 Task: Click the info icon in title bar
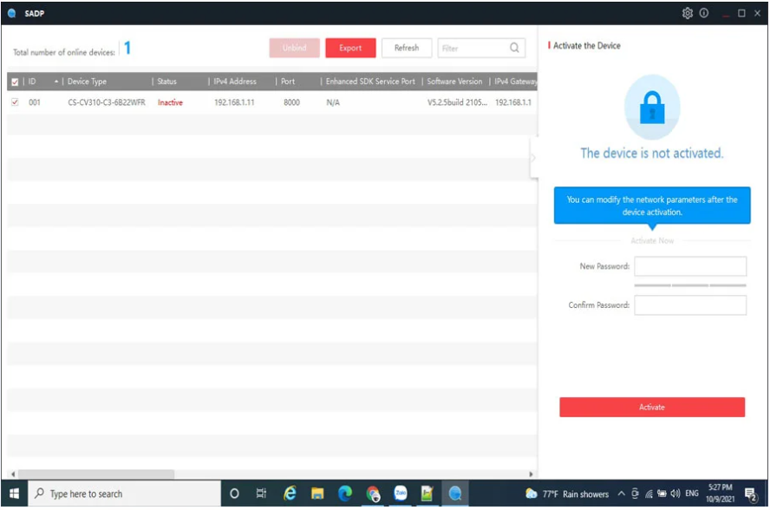pos(704,13)
